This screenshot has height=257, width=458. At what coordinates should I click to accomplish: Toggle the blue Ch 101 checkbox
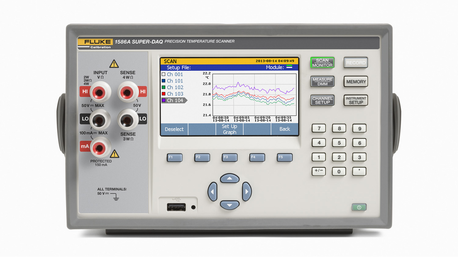[x=164, y=81]
